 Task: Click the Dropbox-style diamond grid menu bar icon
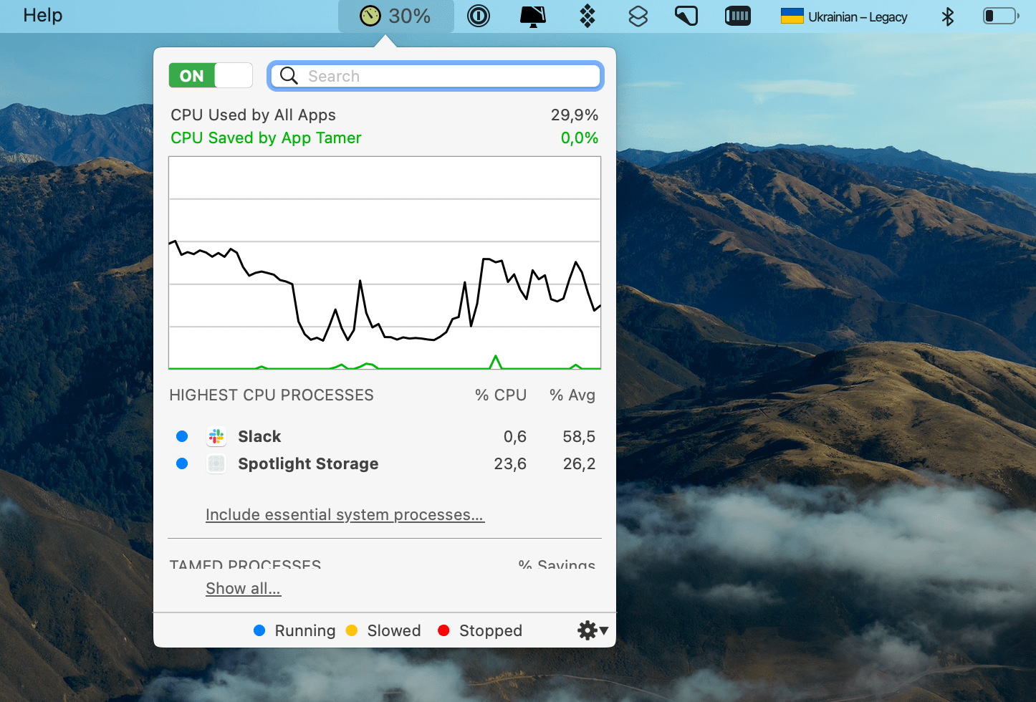point(587,16)
